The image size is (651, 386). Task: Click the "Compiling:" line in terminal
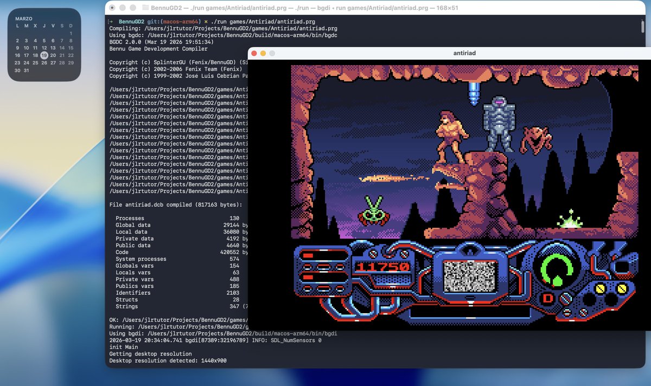point(223,28)
